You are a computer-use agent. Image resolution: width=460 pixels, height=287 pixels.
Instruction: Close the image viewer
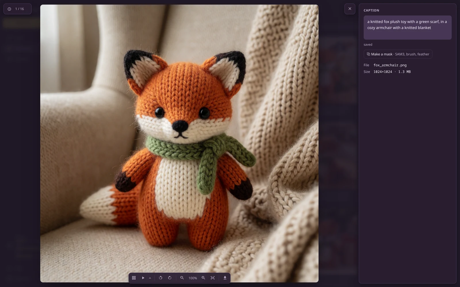click(350, 9)
